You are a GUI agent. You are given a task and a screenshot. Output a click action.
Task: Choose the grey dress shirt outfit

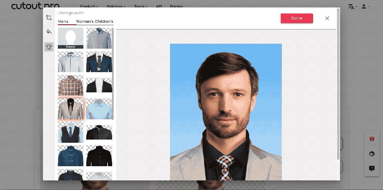pos(99,38)
